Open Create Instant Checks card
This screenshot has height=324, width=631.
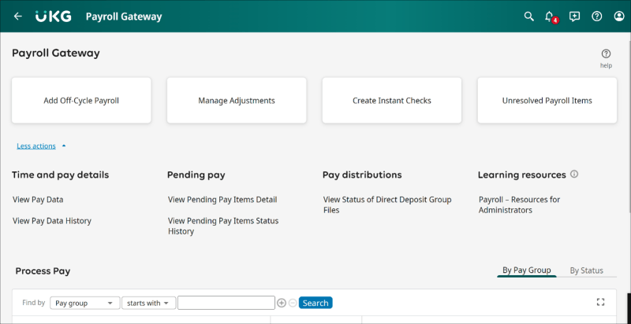(392, 100)
